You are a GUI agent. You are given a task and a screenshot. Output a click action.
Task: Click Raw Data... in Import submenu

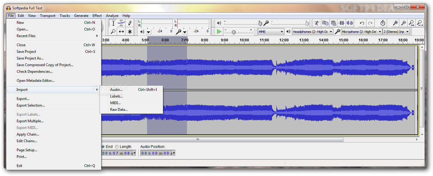[119, 110]
